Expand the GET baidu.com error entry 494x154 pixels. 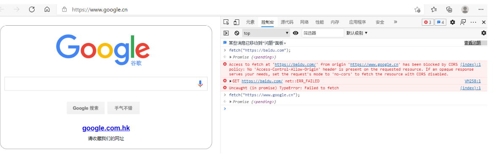pos(231,81)
